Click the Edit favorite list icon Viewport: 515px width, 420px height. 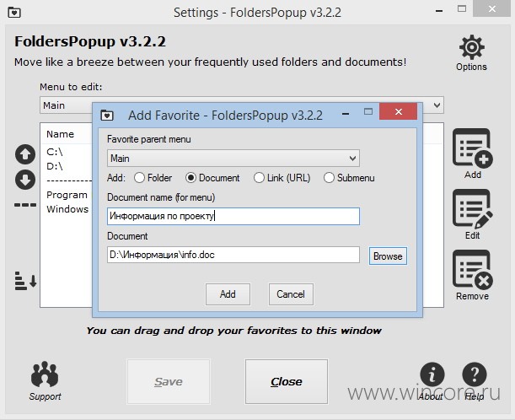(x=473, y=208)
